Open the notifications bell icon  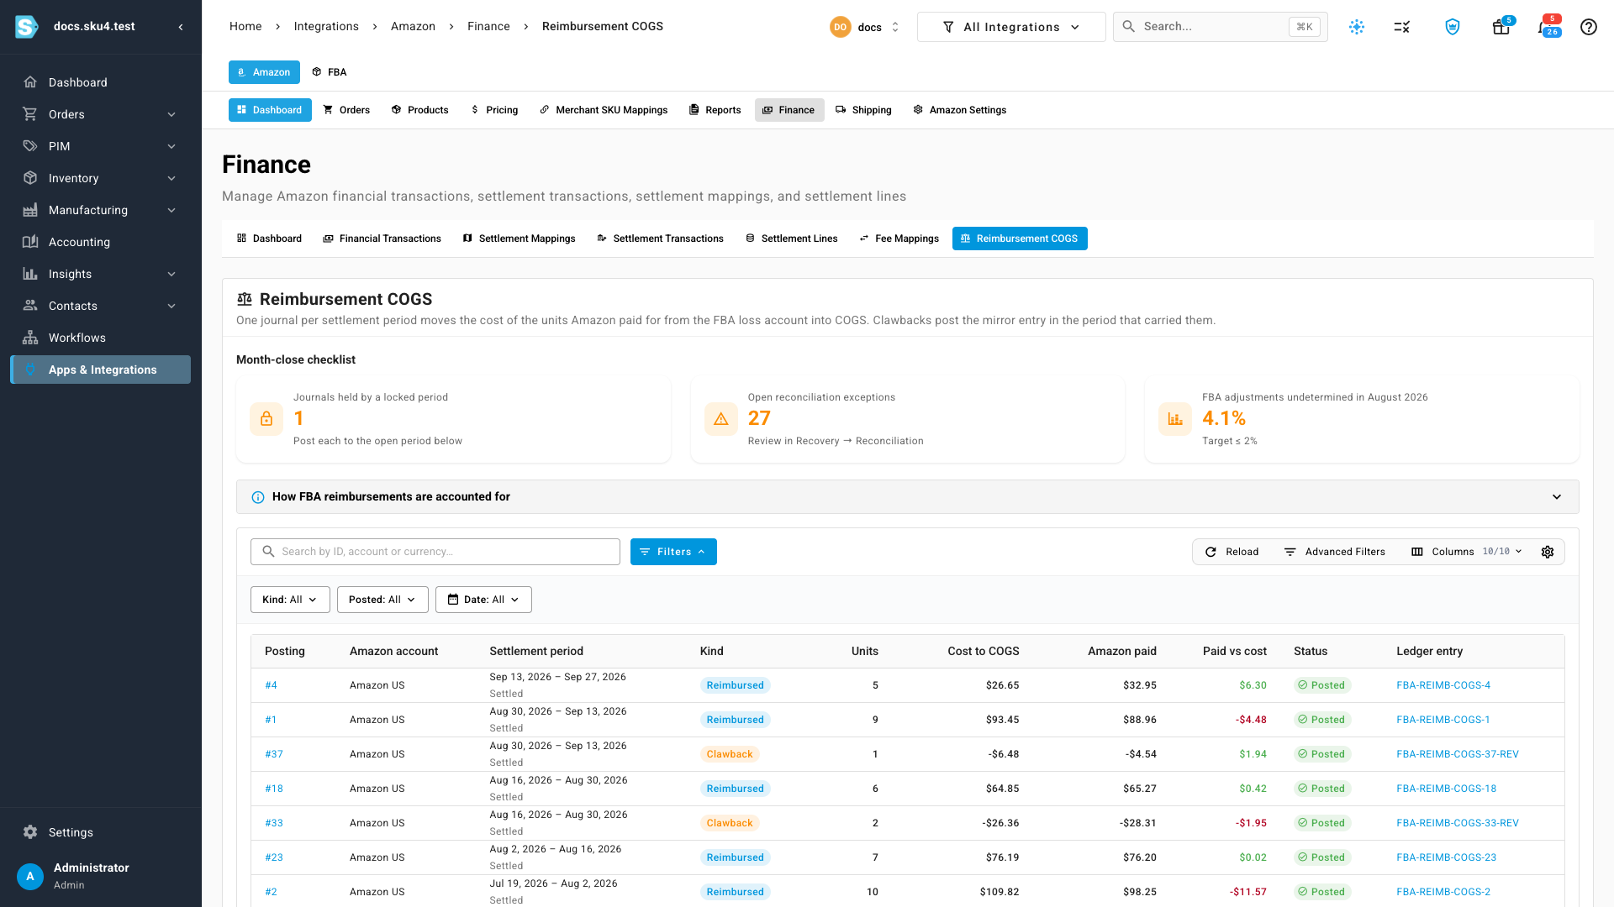tap(1545, 27)
